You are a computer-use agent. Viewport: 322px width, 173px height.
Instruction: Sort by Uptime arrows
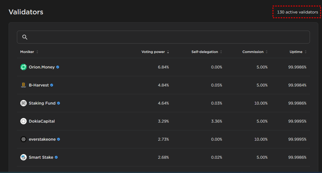306,52
